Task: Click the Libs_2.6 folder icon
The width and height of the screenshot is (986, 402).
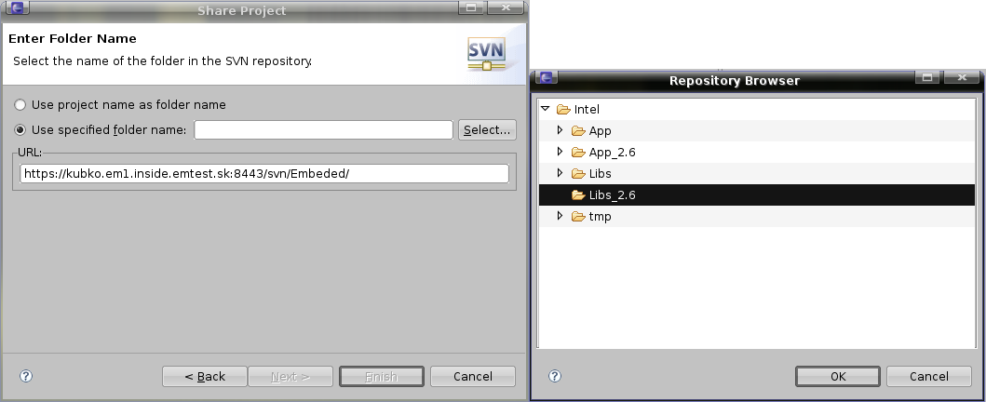Action: [577, 194]
